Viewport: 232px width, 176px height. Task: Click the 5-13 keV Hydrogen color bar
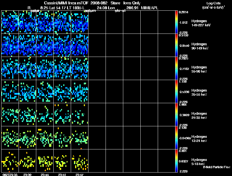tap(177, 161)
